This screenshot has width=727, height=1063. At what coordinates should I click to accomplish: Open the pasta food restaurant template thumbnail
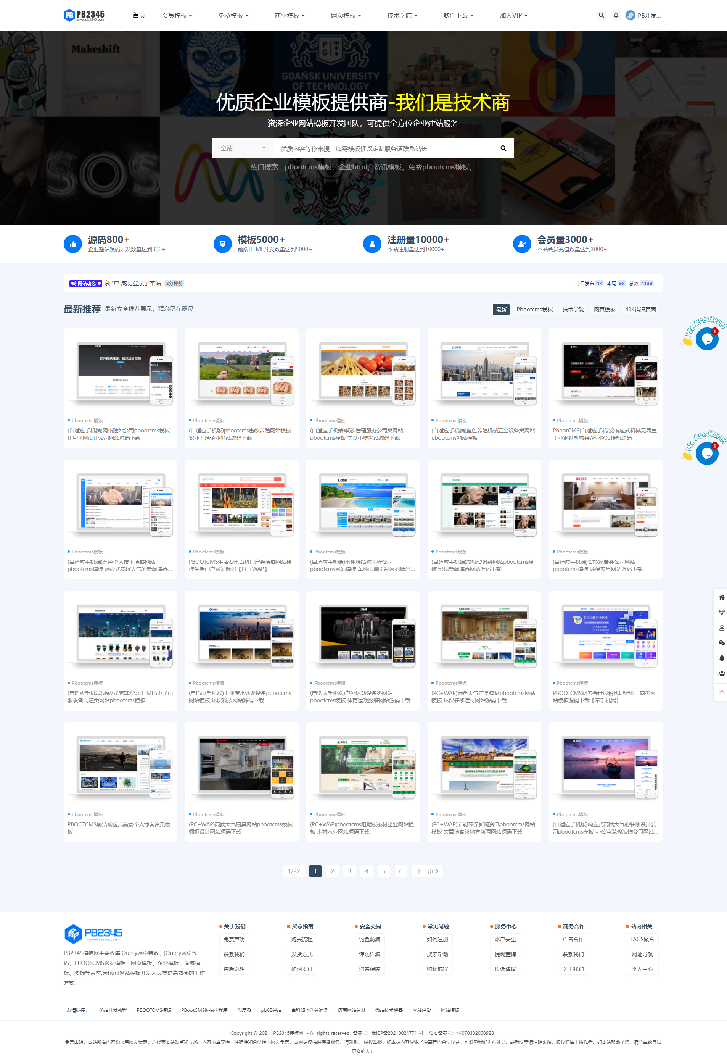[363, 374]
